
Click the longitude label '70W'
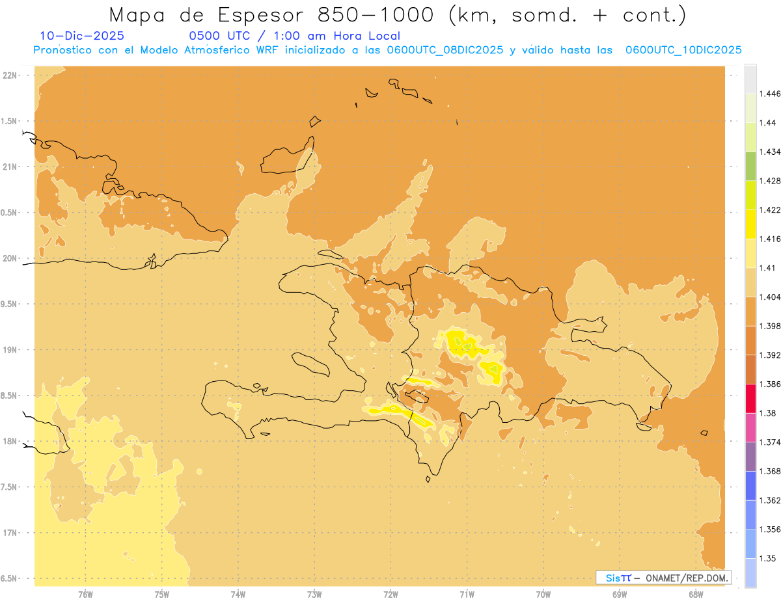(x=543, y=594)
